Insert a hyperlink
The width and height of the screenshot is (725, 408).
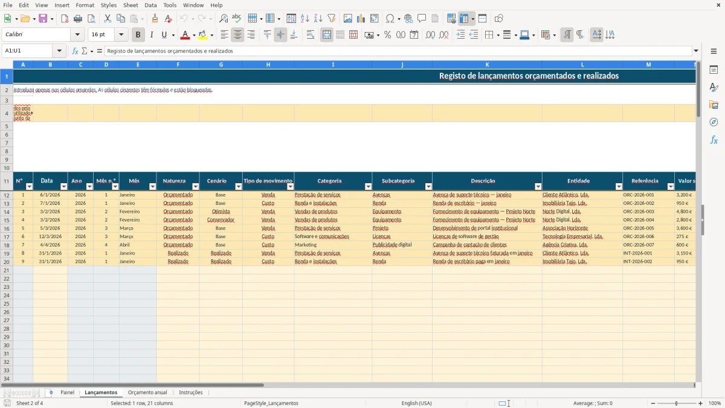tap(408, 19)
